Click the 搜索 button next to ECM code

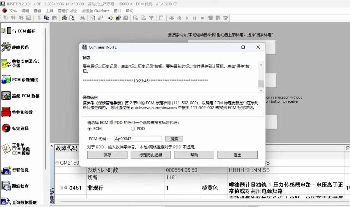pyautogui.click(x=174, y=139)
